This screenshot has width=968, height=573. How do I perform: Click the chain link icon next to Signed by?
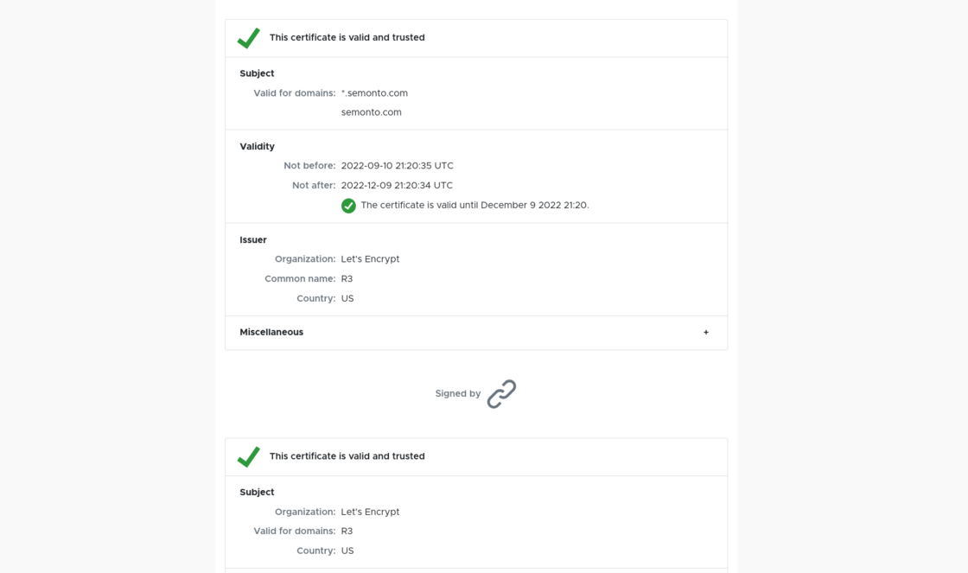pos(501,394)
